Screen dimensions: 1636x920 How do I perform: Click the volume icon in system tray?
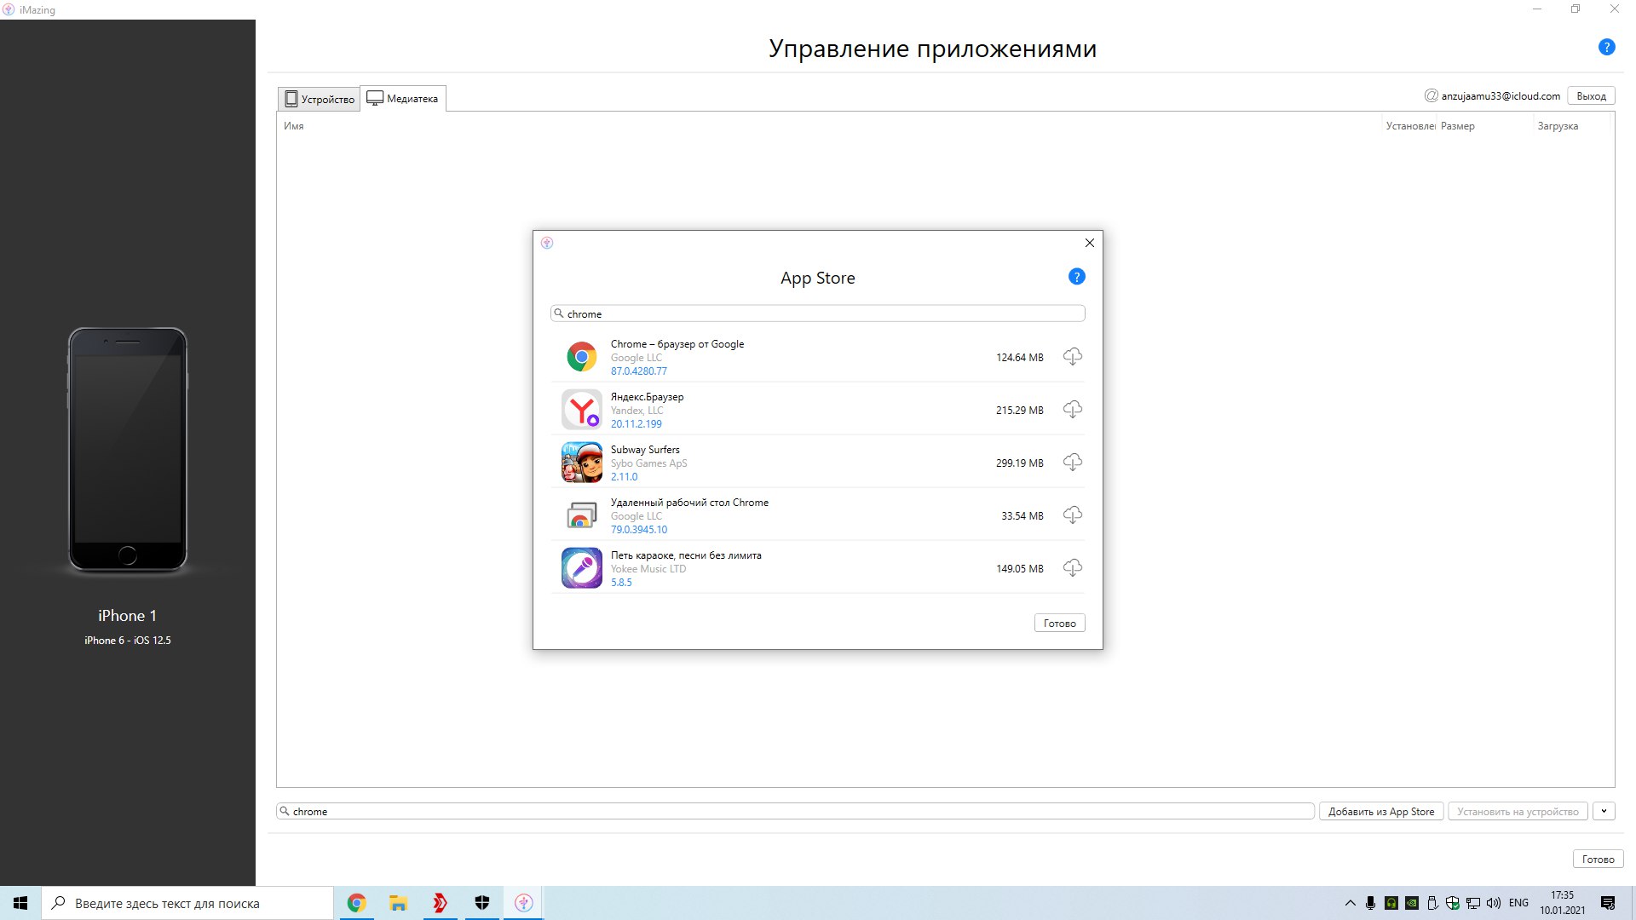[1493, 903]
